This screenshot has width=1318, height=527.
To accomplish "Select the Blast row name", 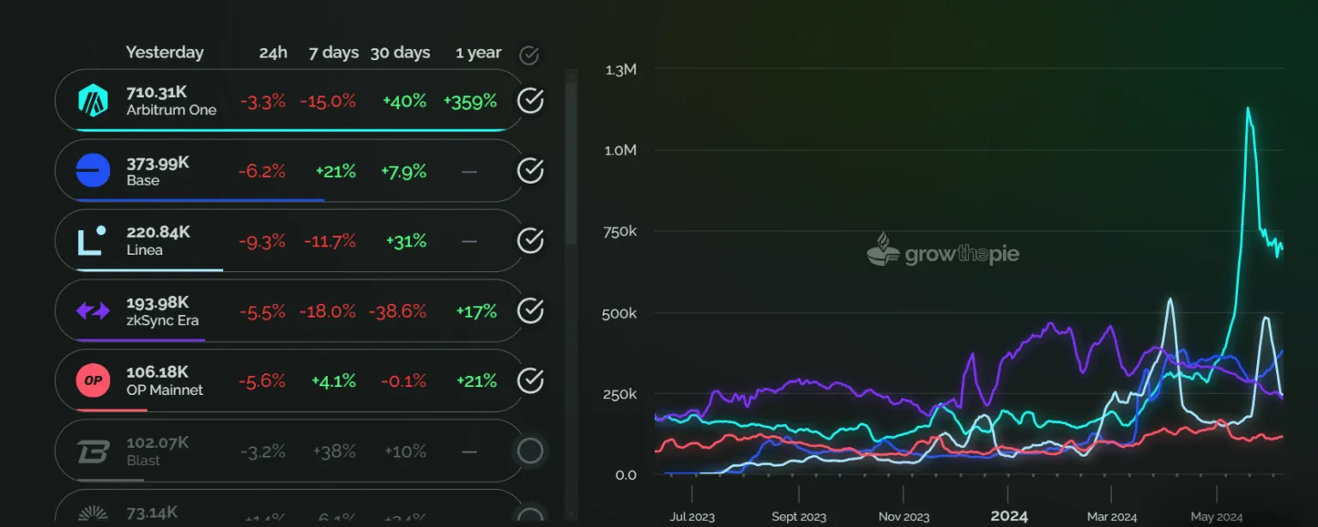I will click(x=143, y=460).
